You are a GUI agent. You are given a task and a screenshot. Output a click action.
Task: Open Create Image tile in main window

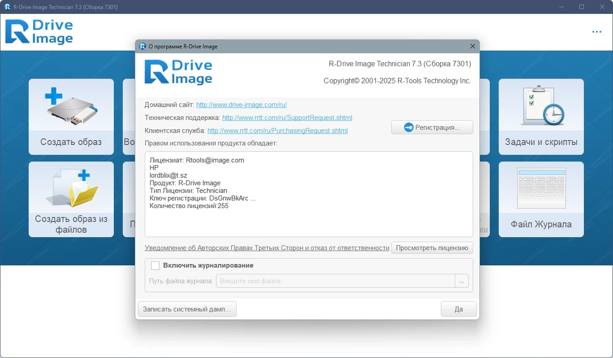coord(71,117)
